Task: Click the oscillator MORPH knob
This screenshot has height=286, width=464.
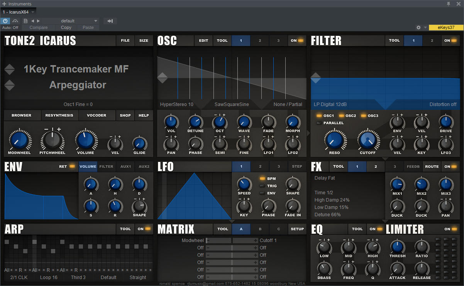Action: [293, 122]
